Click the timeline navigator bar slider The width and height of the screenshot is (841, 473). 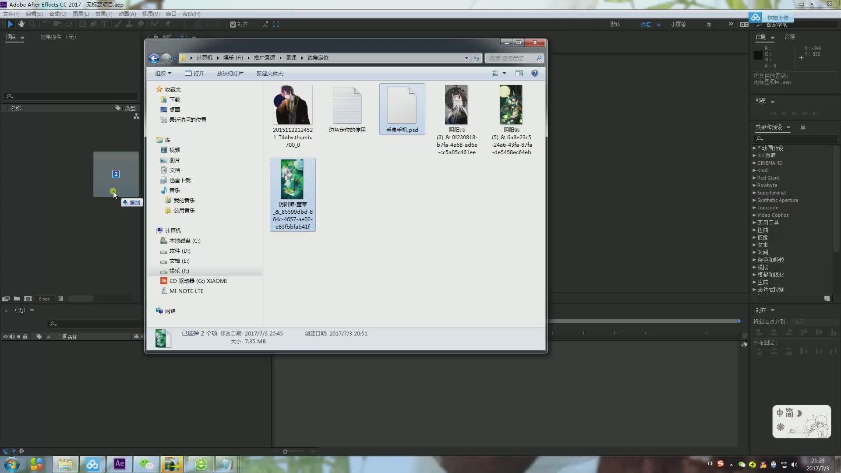pos(644,321)
